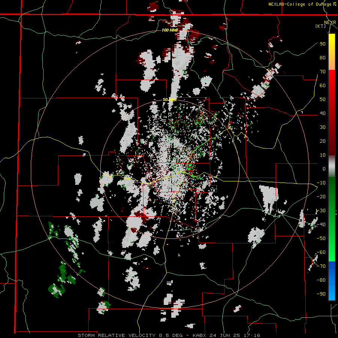Select the -20 value on velocity scale
This screenshot has width=338, height=338.
coord(321,196)
